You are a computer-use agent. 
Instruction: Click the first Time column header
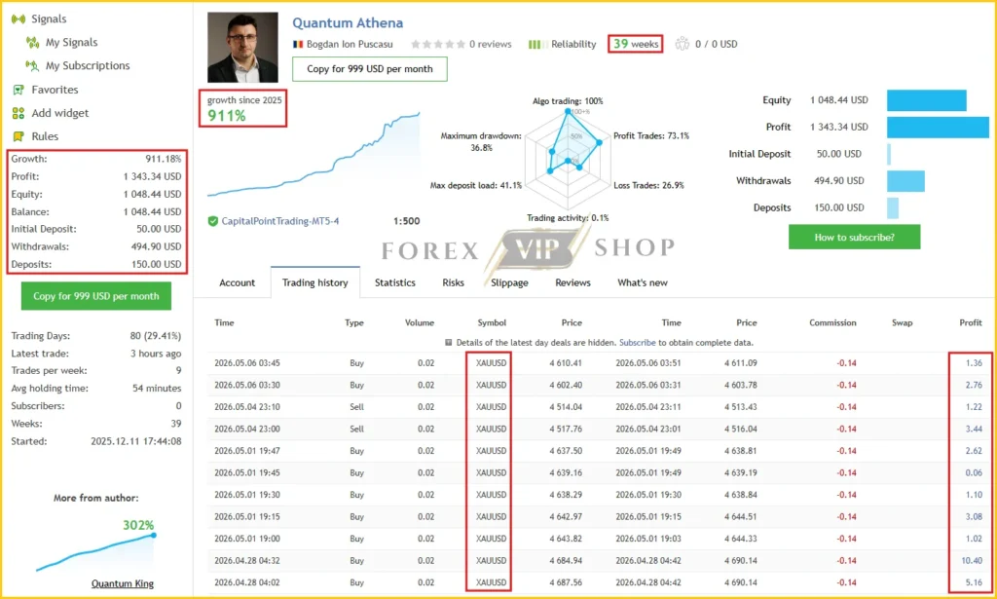coord(225,323)
